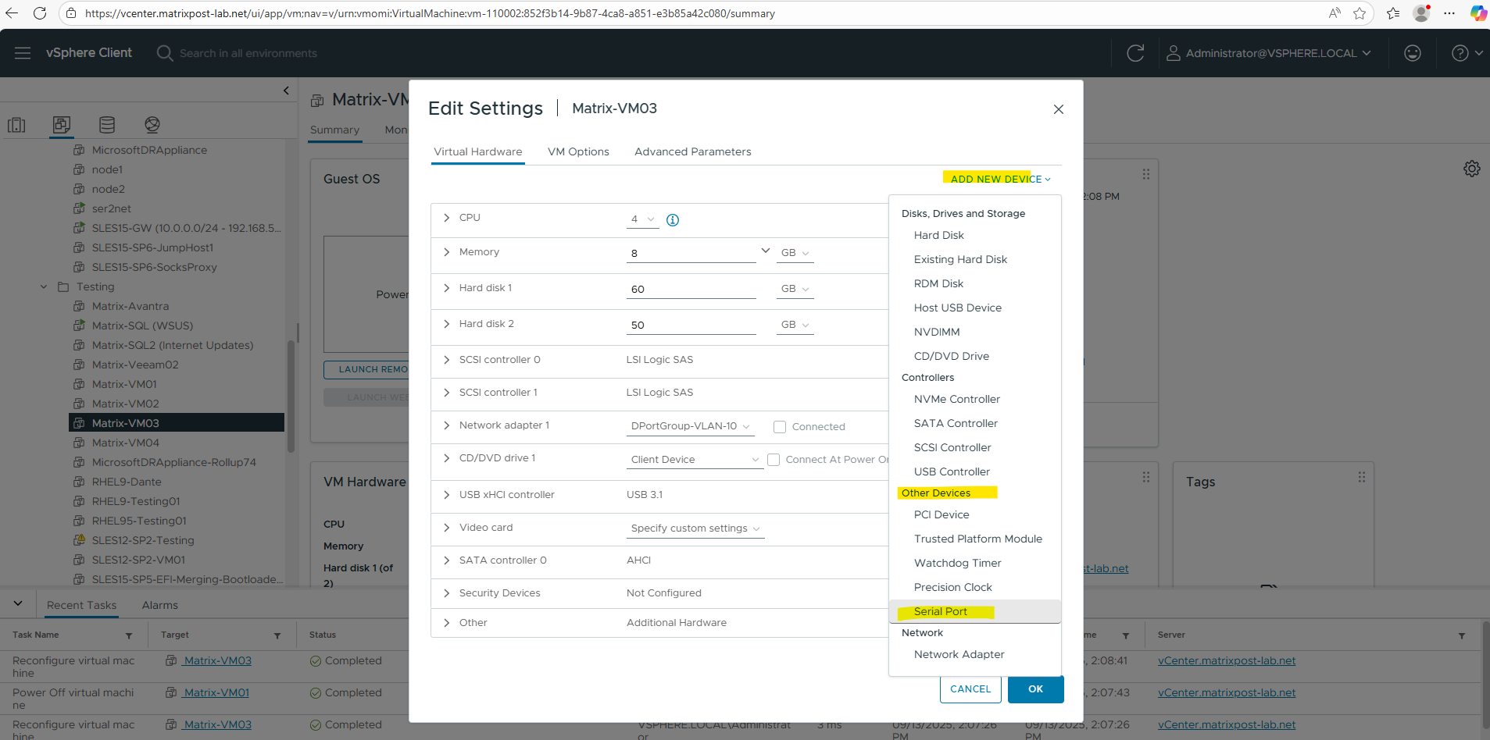Select Serial Port from device menu
The image size is (1490, 740).
point(975,611)
